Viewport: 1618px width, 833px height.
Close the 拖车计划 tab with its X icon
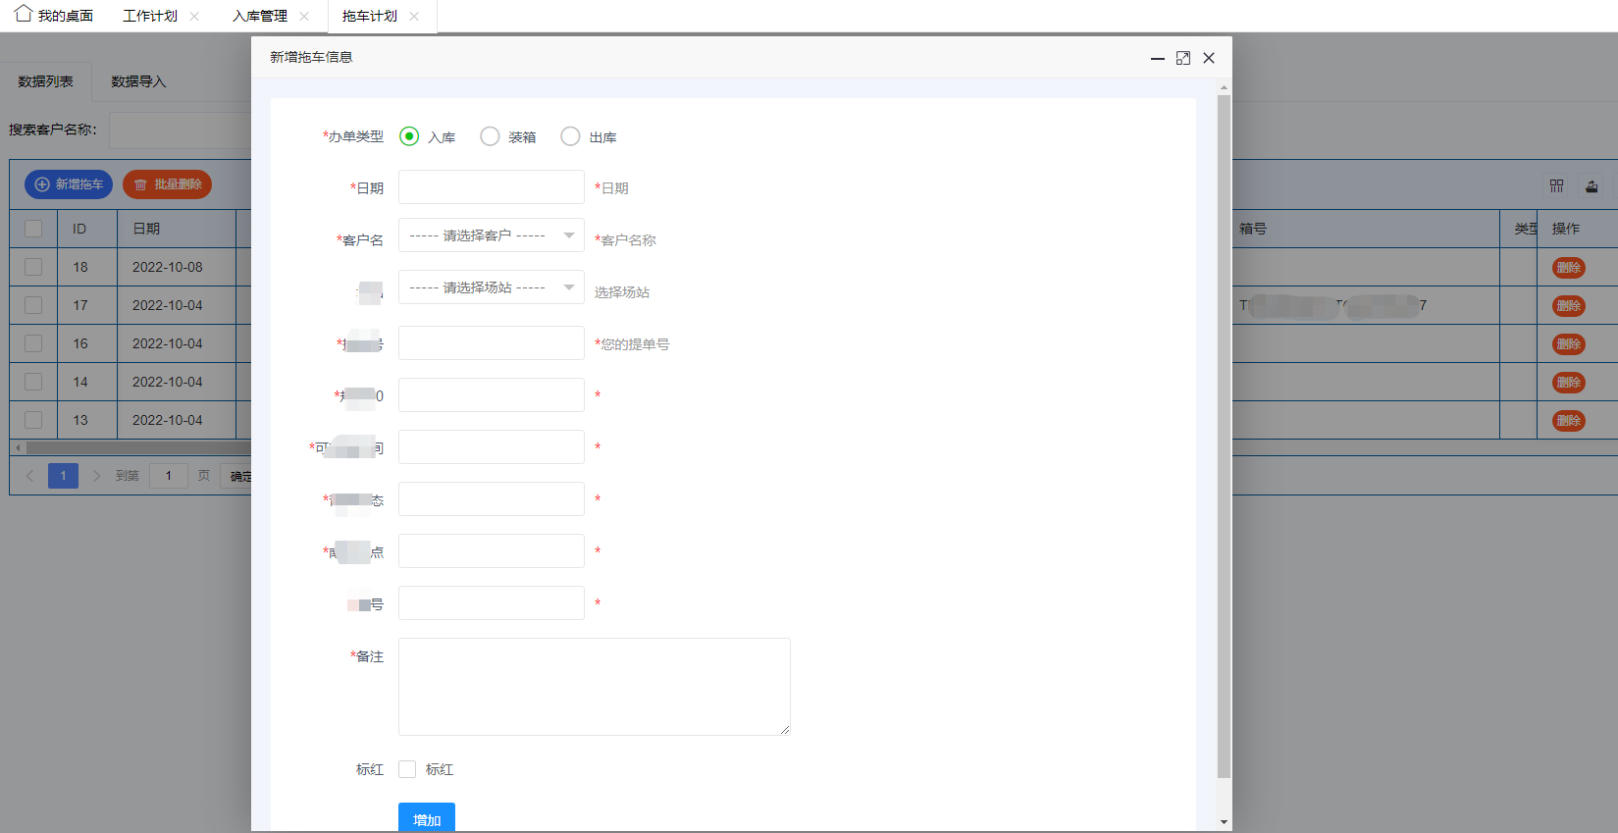pyautogui.click(x=414, y=16)
